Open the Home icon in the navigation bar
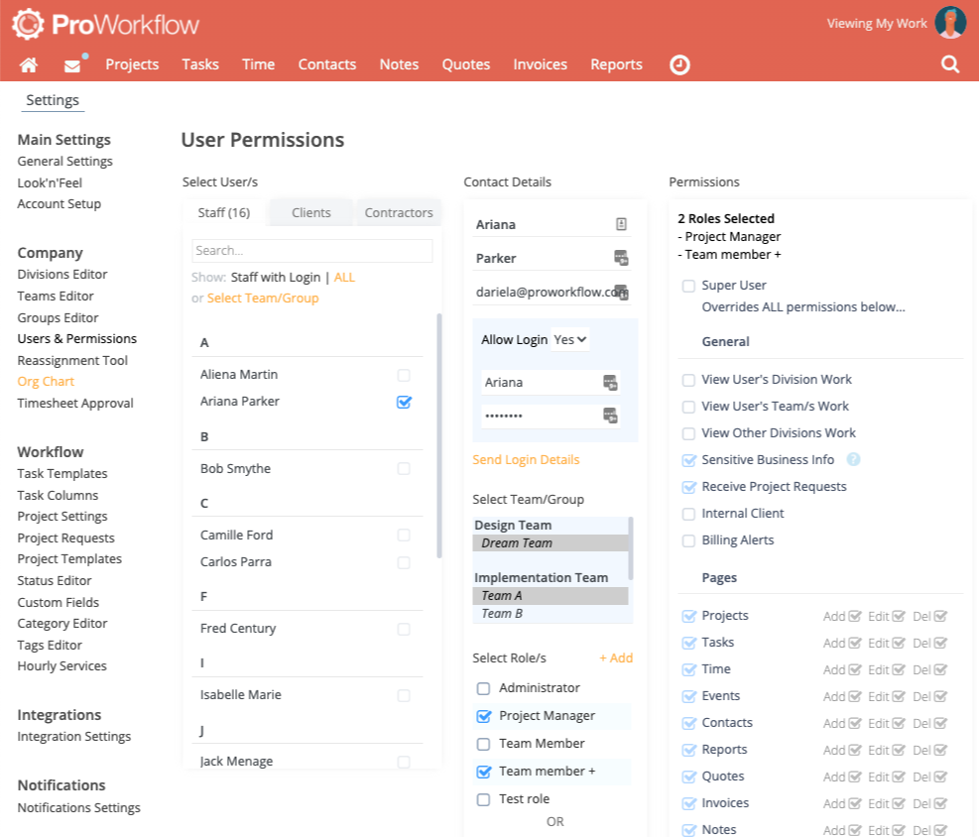This screenshot has width=979, height=837. (28, 63)
